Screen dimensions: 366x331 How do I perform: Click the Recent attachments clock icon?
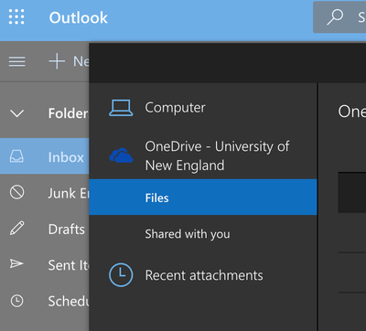(x=121, y=275)
